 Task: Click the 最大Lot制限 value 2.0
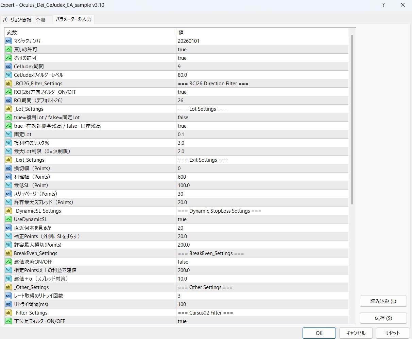pos(181,151)
